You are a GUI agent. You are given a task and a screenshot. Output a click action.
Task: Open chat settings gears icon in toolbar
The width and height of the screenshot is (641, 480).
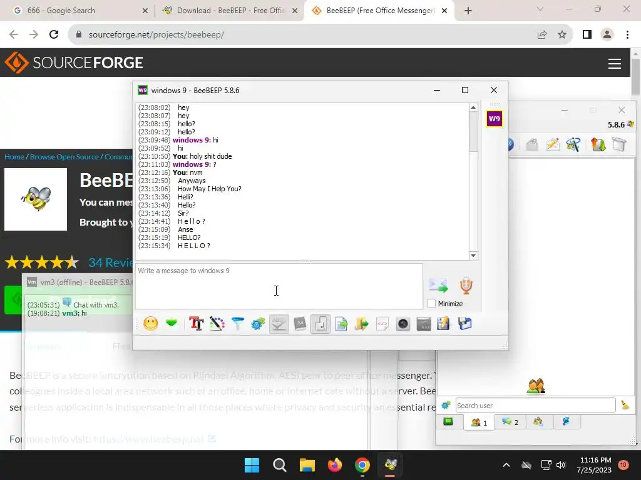coord(258,324)
